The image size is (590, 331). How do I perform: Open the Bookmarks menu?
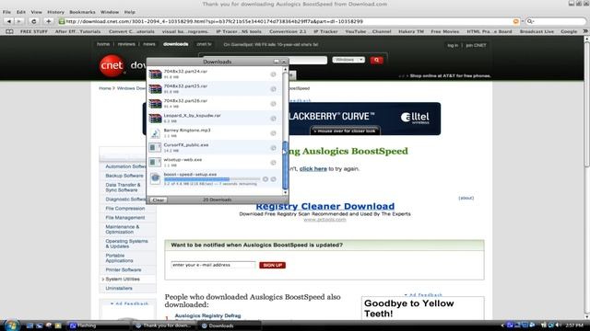pos(82,12)
